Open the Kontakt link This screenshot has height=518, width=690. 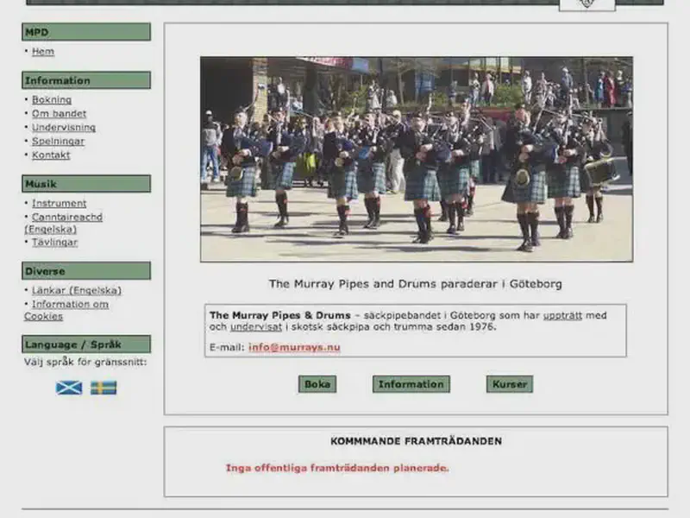point(51,155)
